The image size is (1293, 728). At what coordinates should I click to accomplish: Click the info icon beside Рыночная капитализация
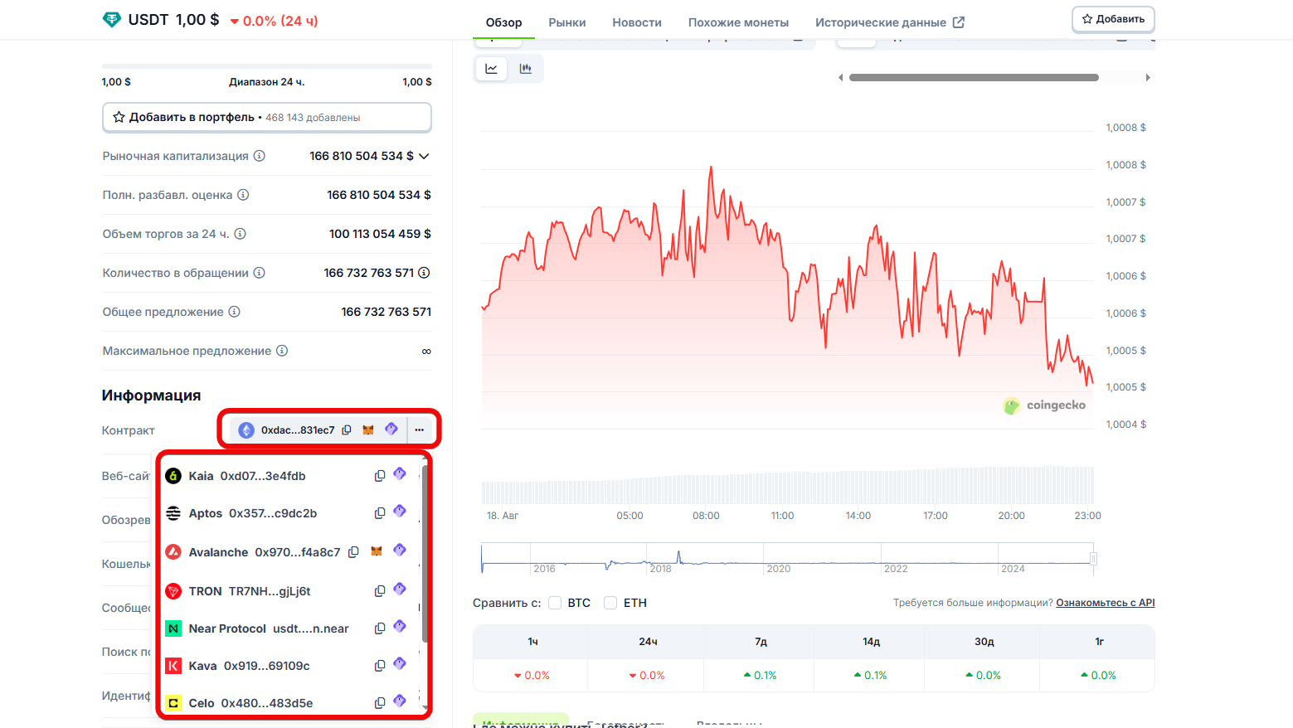[260, 156]
